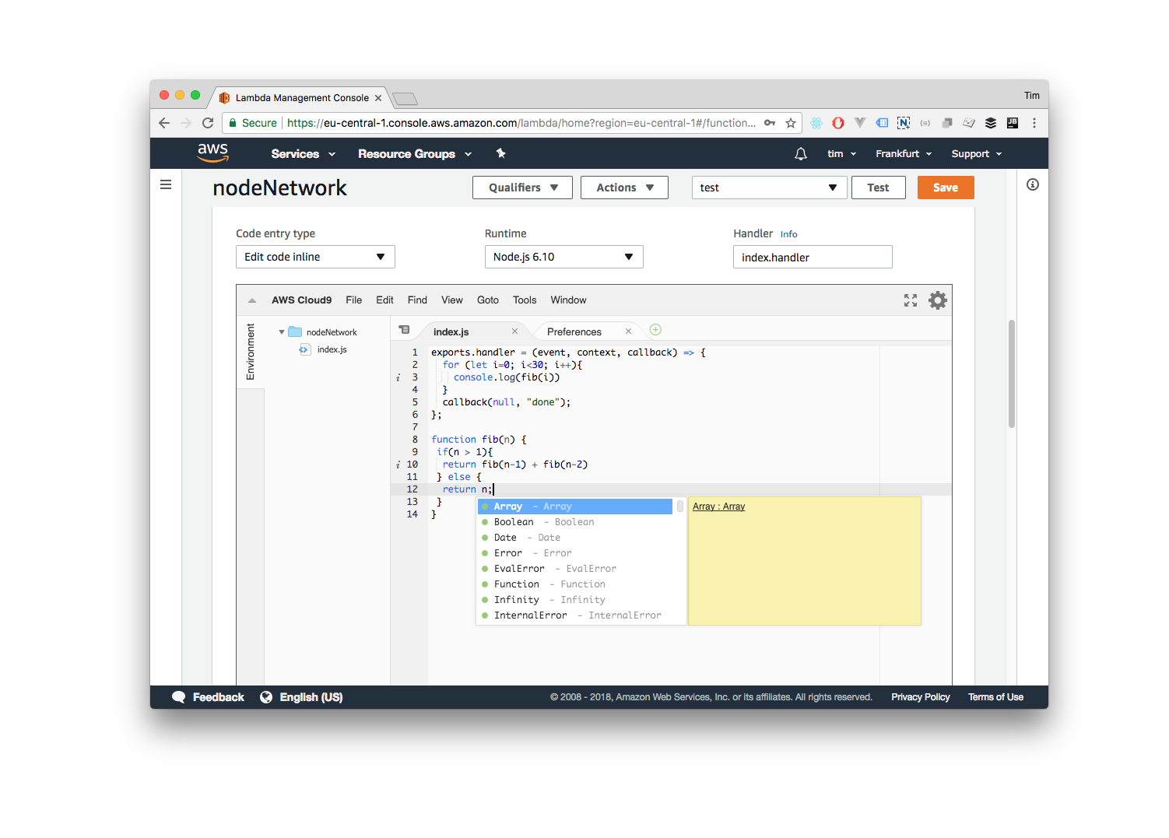Click the info marker on line 10
1169x838 pixels.
pos(398,465)
